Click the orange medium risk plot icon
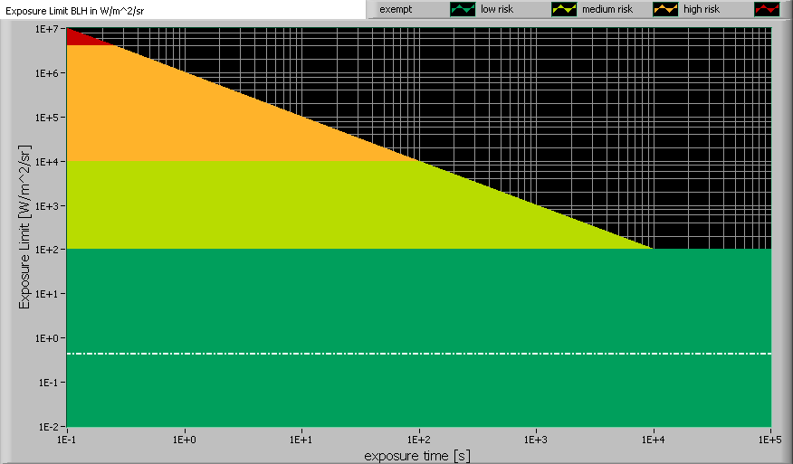The height and width of the screenshot is (464, 793). tap(664, 9)
